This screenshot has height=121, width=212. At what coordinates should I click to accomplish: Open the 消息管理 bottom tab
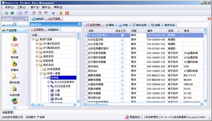(x=8, y=112)
